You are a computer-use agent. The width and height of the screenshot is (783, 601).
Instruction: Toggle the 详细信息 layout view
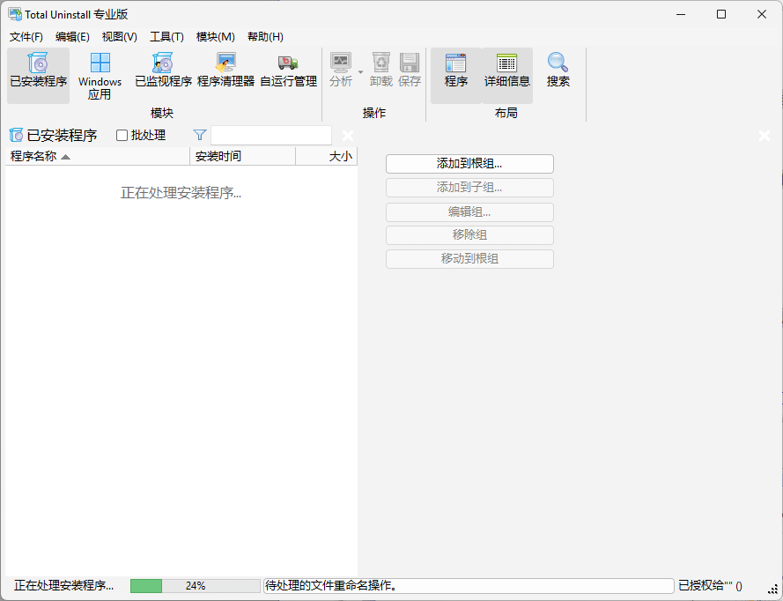[x=506, y=63]
